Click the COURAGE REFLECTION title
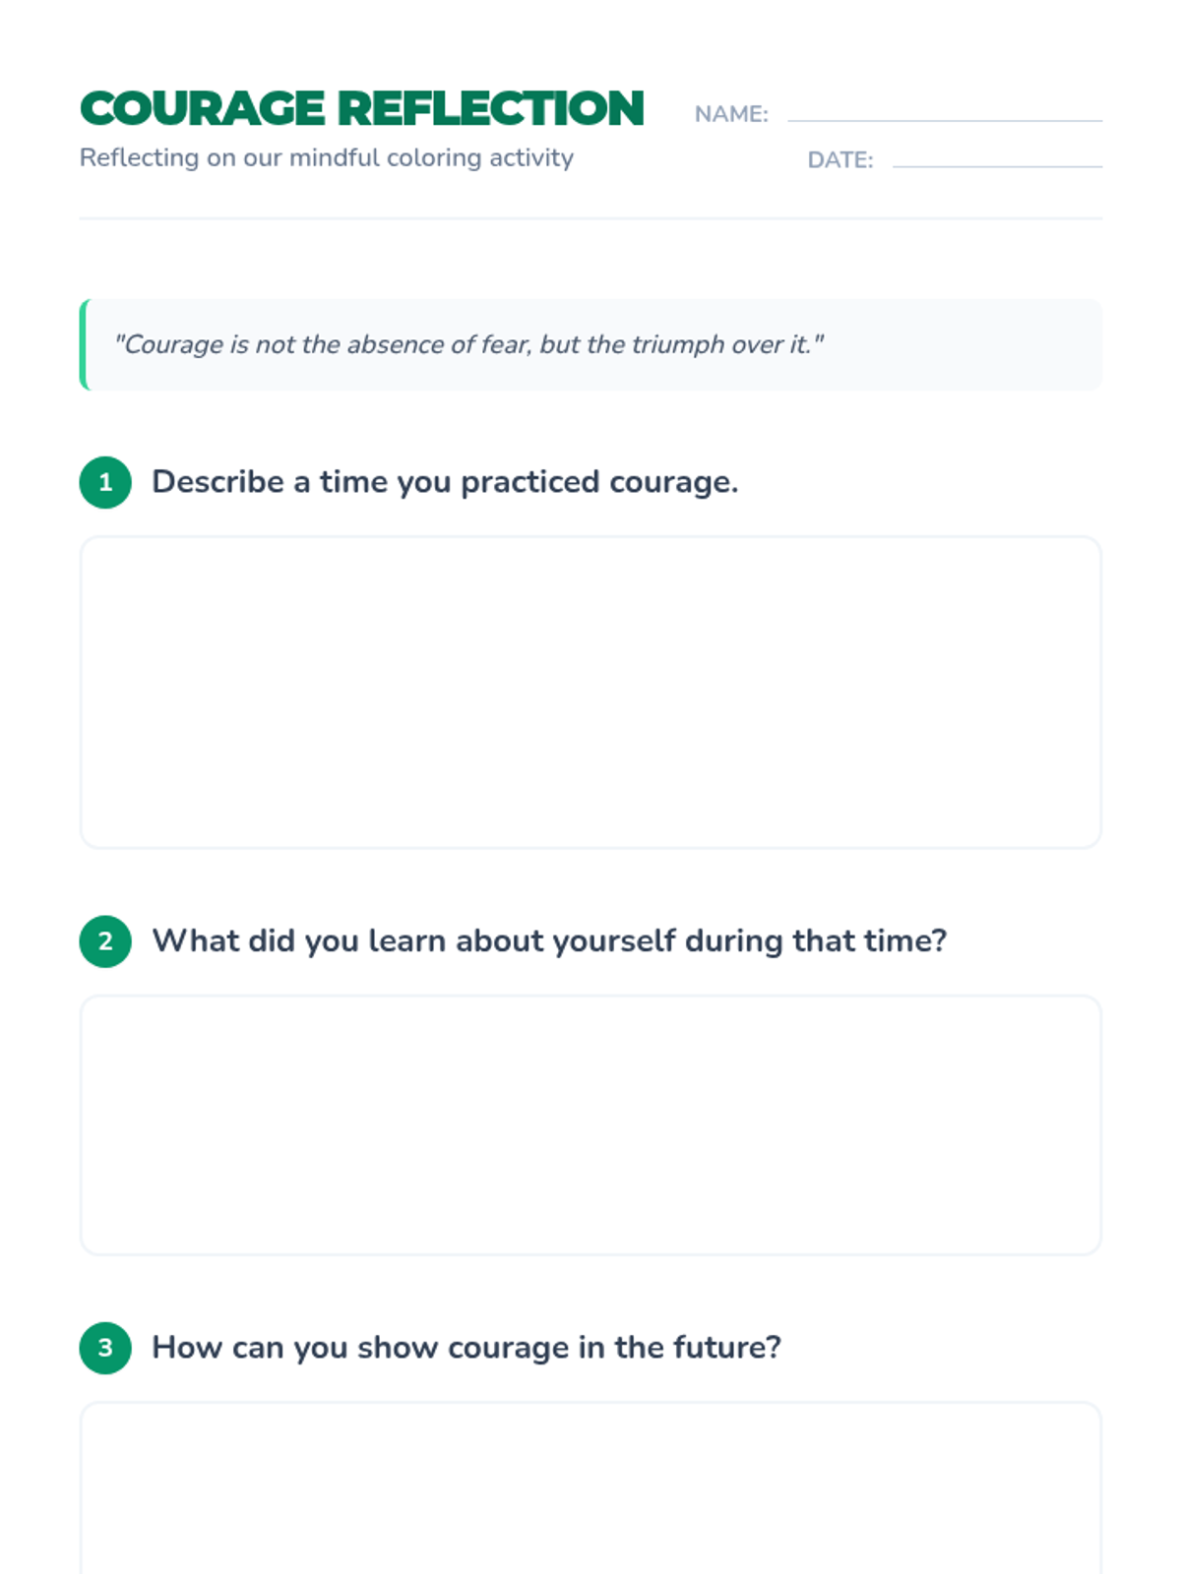This screenshot has width=1181, height=1574. [361, 108]
